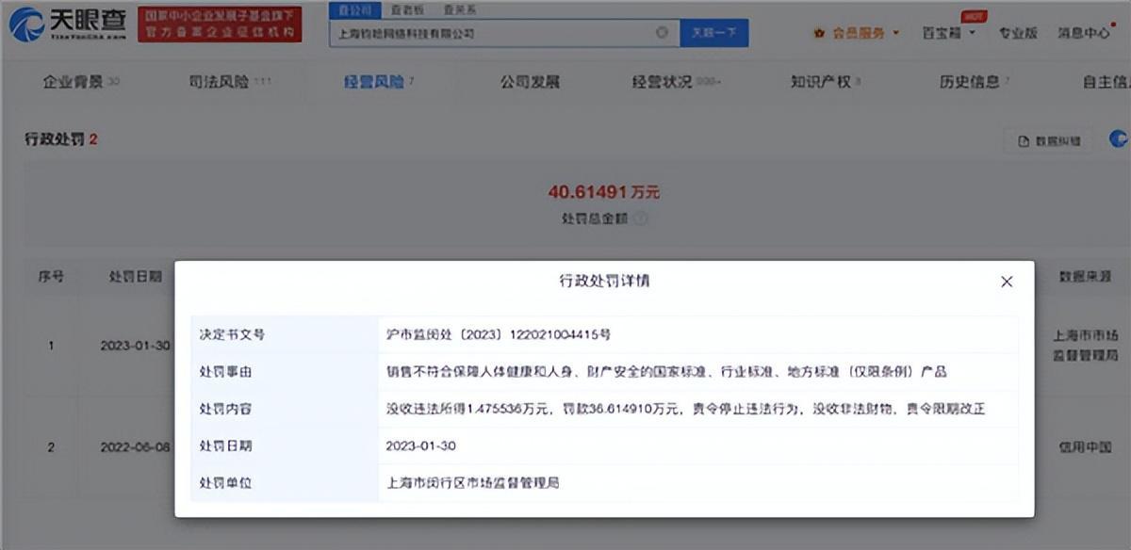Switch to 企业背景 tab
The width and height of the screenshot is (1131, 550).
(x=81, y=82)
